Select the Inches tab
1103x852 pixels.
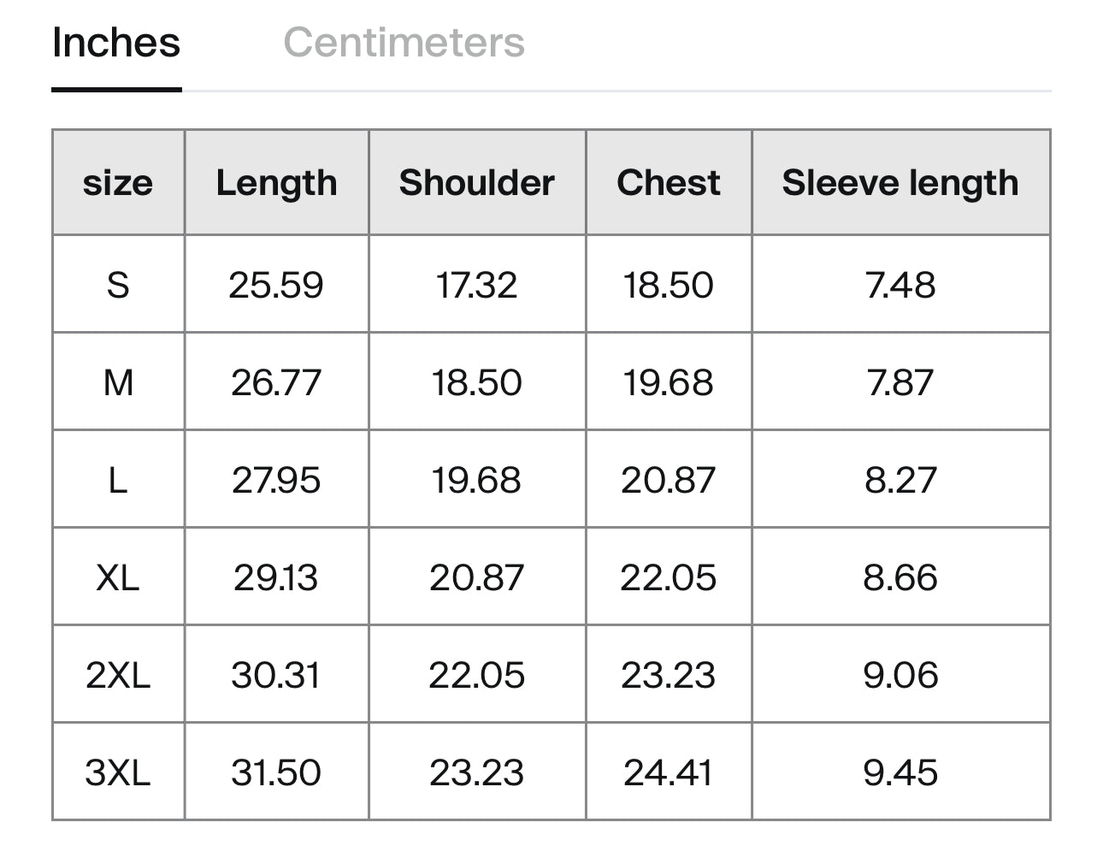pyautogui.click(x=116, y=43)
